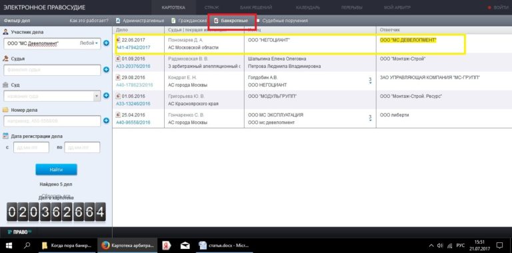Screen dimensions: 512x253
Task: Open the Любой participant type dropdown
Action: point(89,43)
